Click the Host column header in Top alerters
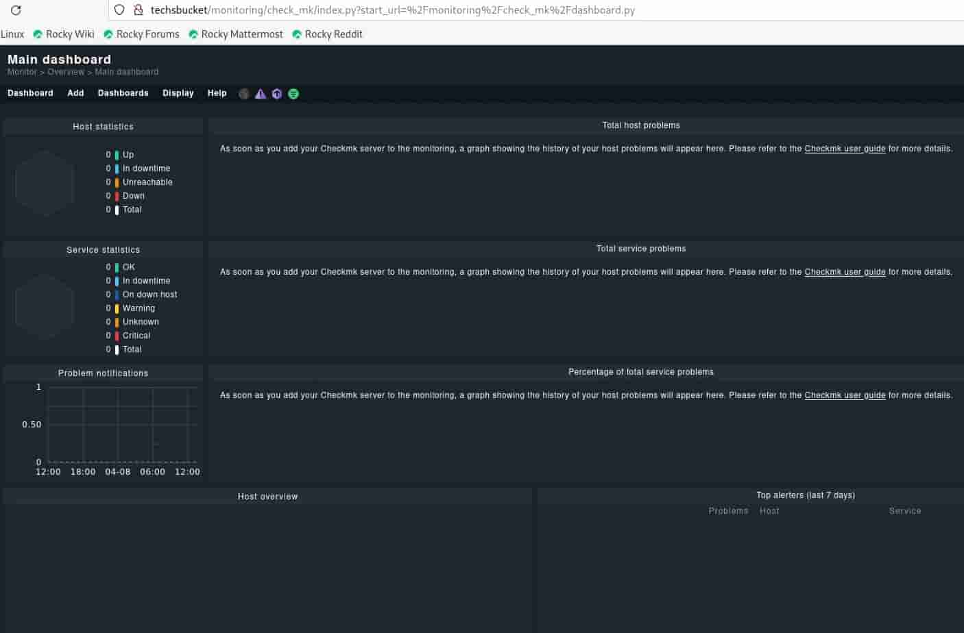 tap(769, 511)
